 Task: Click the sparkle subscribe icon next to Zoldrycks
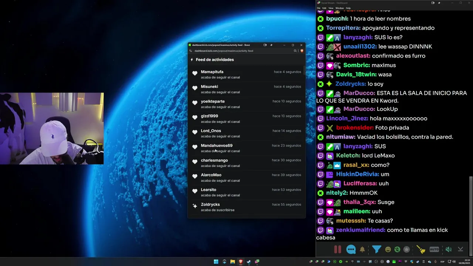[x=195, y=206]
